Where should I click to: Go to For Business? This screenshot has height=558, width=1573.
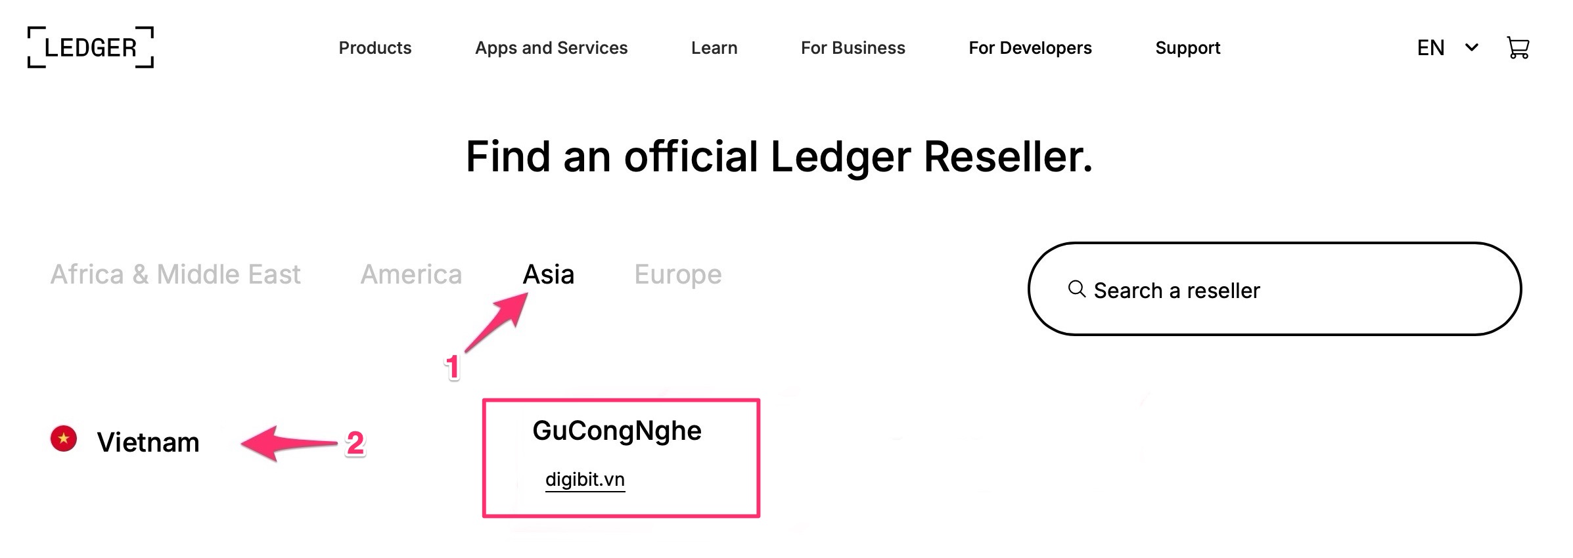[853, 48]
